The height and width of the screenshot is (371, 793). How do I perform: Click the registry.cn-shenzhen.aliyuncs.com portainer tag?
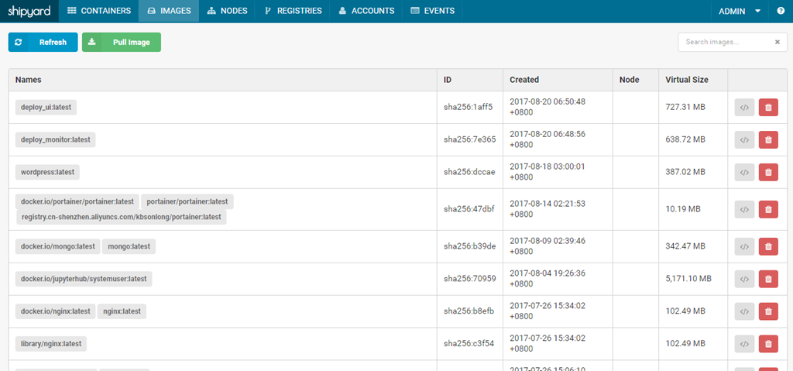(x=121, y=217)
